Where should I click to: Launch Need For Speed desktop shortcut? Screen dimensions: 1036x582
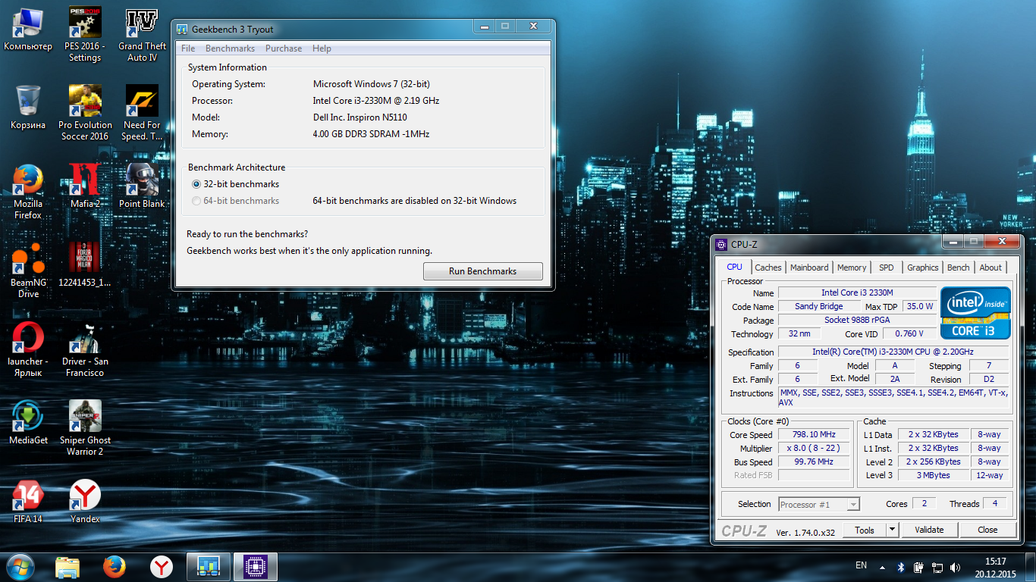pyautogui.click(x=142, y=113)
